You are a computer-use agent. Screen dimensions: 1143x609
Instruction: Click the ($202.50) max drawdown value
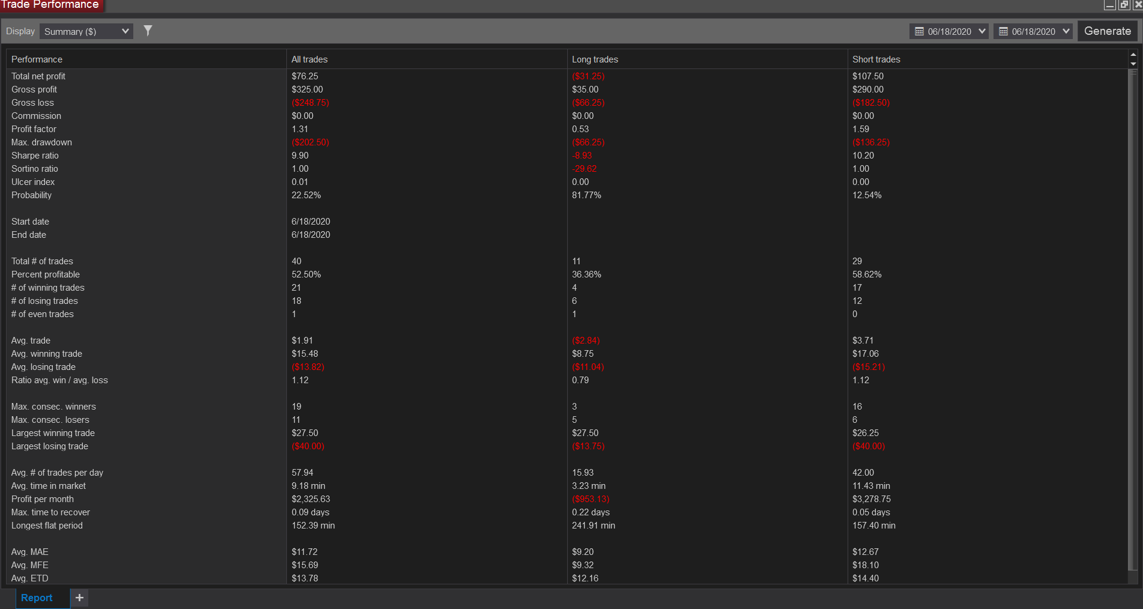pos(310,142)
